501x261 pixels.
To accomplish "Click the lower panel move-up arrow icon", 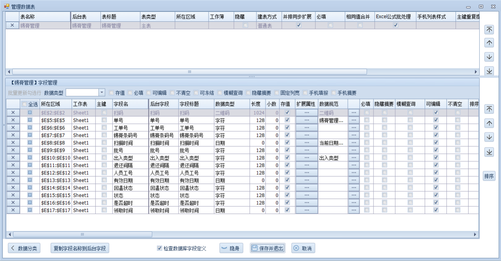I will 489,123.
